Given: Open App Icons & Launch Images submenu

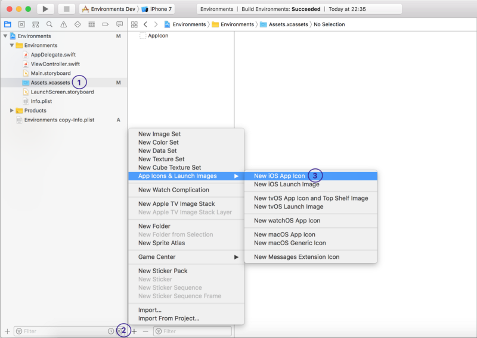Looking at the screenshot, I should [186, 176].
